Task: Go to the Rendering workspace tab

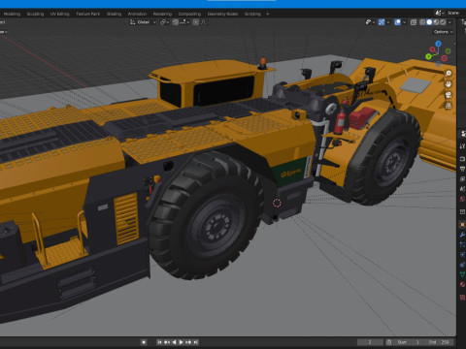Action: [162, 14]
